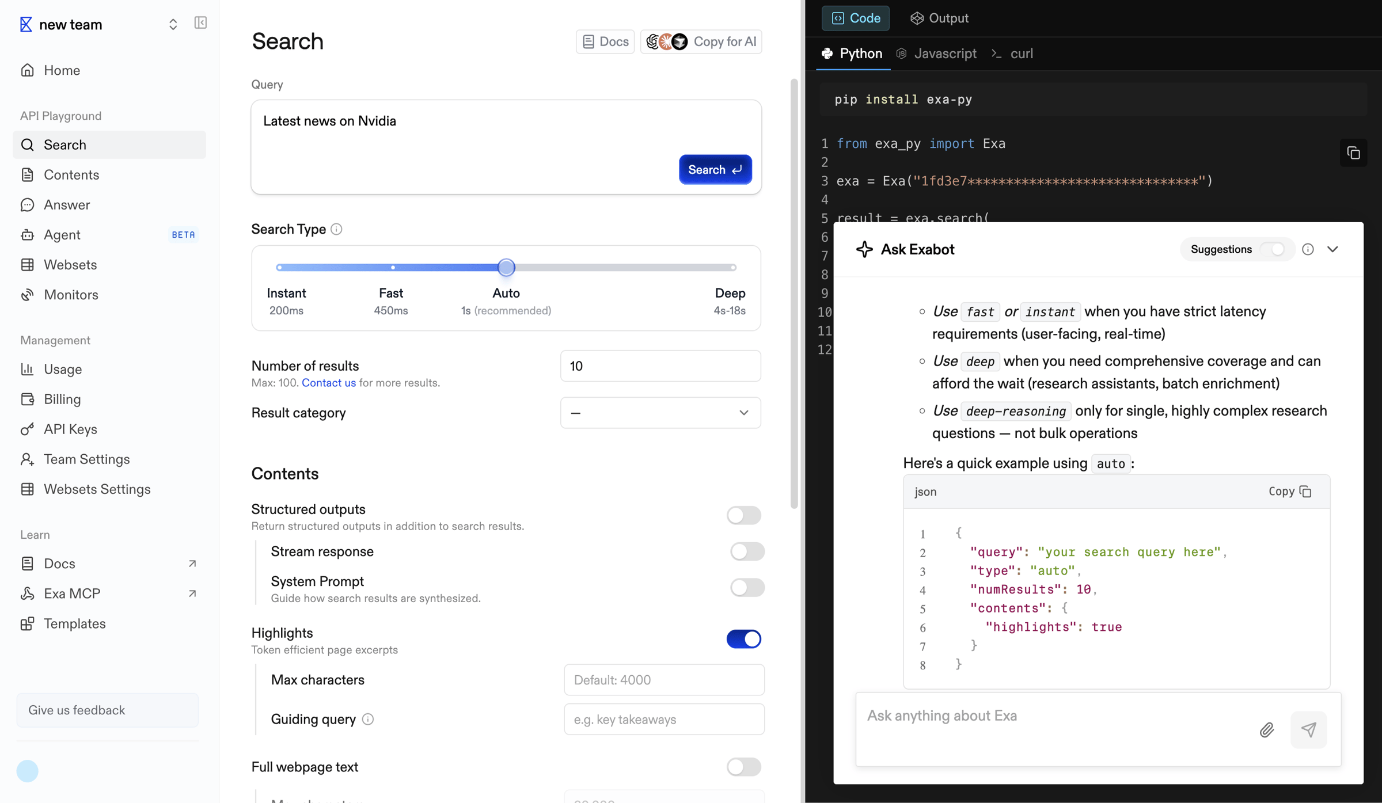Viewport: 1382px width, 803px height.
Task: Toggle System Prompt switch
Action: [747, 588]
